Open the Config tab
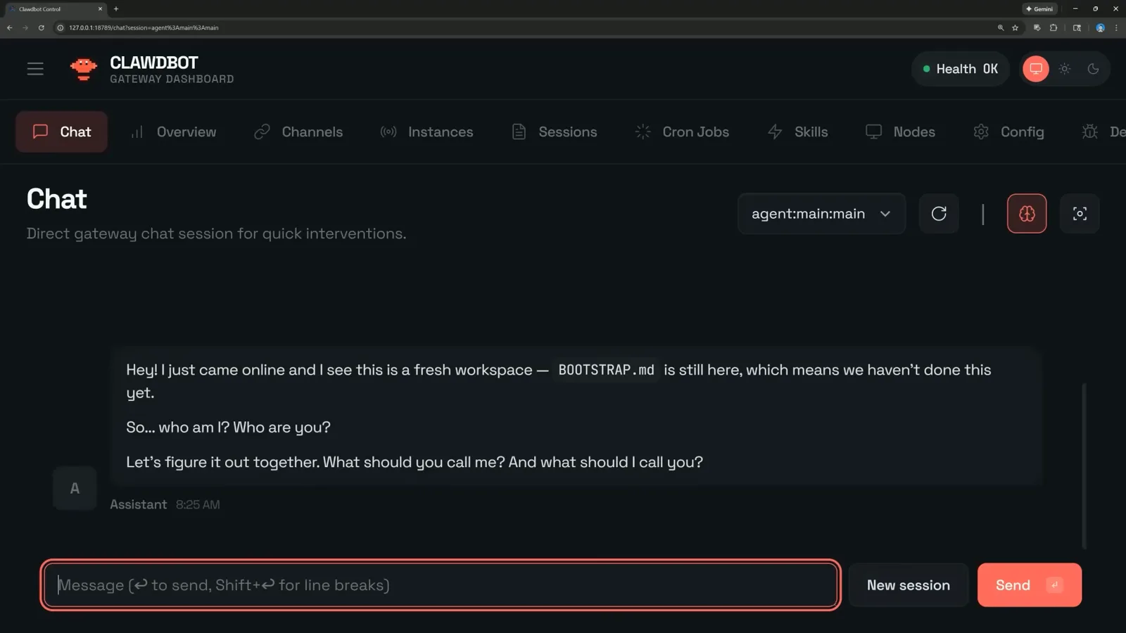1126x633 pixels. (x=1008, y=132)
